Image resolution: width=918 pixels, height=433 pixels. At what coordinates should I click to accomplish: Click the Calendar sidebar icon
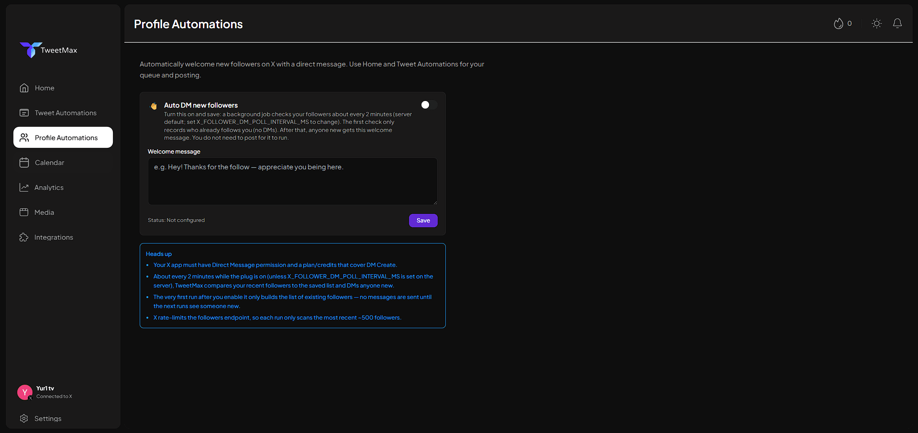[x=24, y=163]
